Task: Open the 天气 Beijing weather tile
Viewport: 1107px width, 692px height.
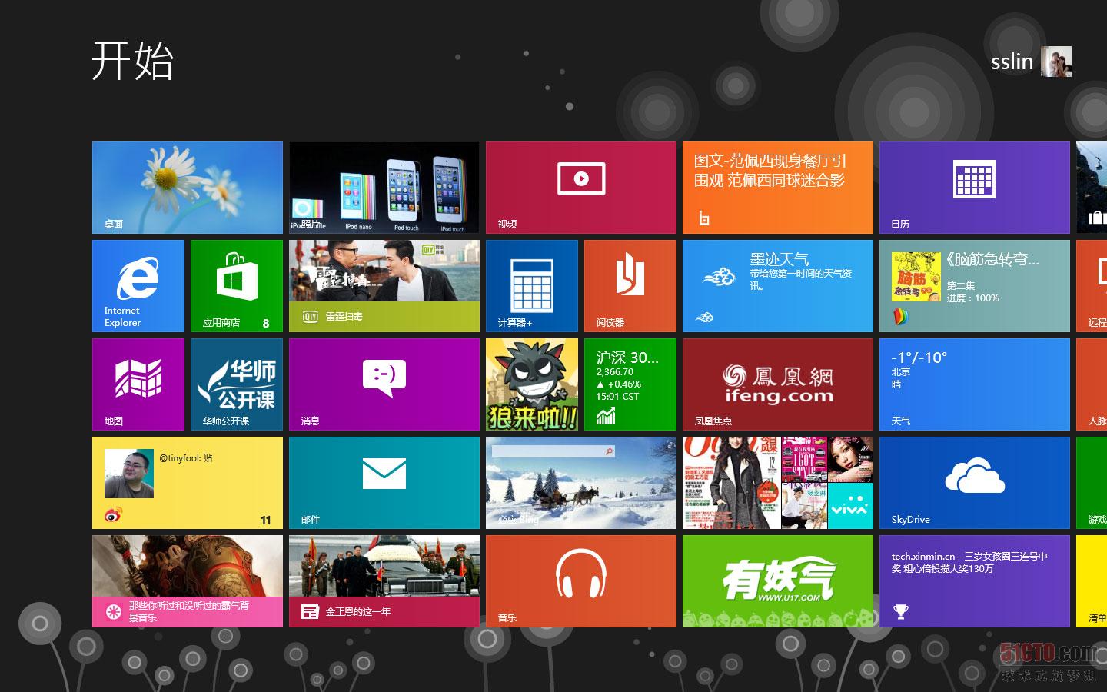Action: click(x=975, y=384)
